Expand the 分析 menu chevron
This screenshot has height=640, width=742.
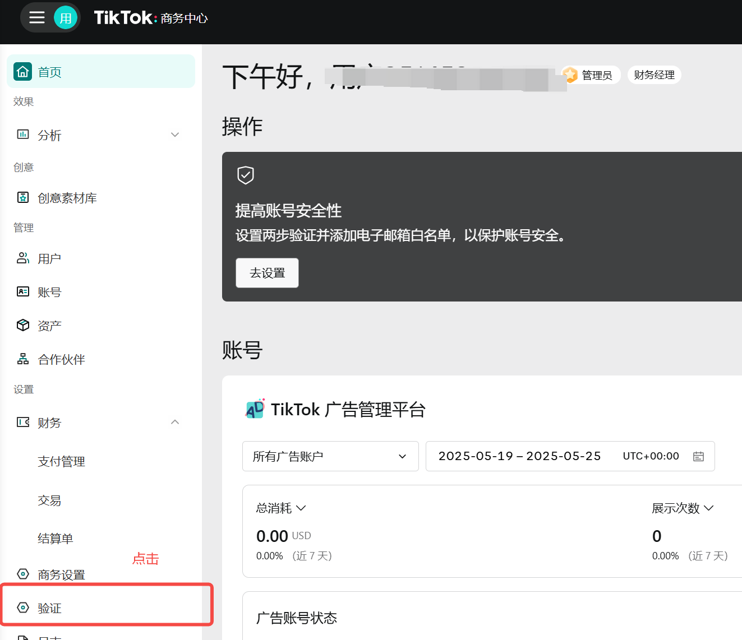point(175,135)
